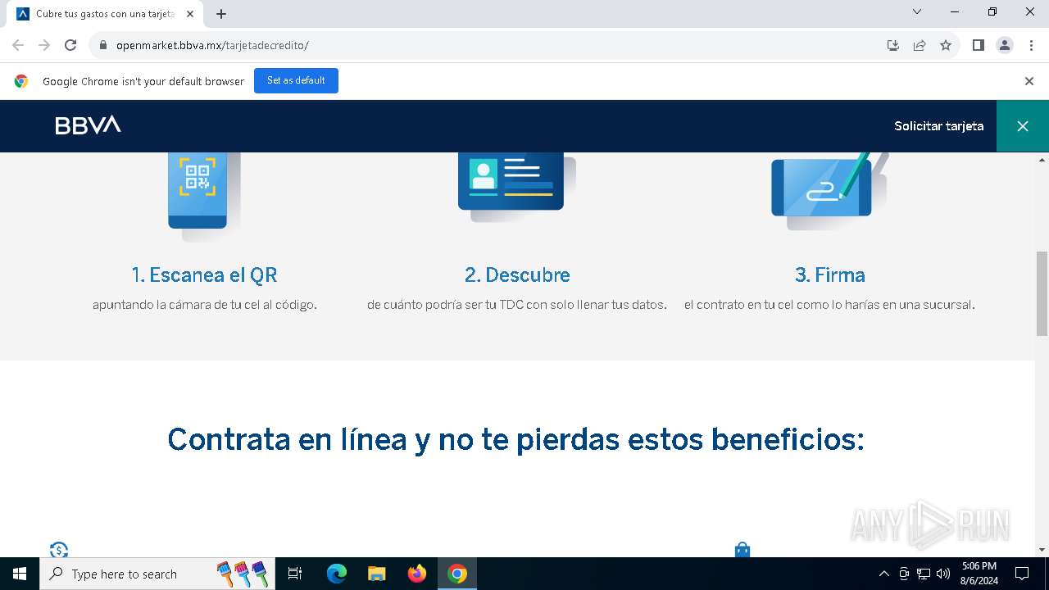Click text 'de cuánto podría ser tu TDC'
Screen dimensions: 1049x590
[443, 305]
